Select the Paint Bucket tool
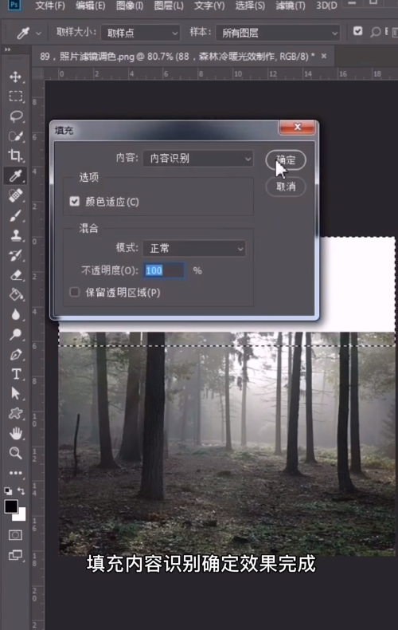 [x=16, y=295]
